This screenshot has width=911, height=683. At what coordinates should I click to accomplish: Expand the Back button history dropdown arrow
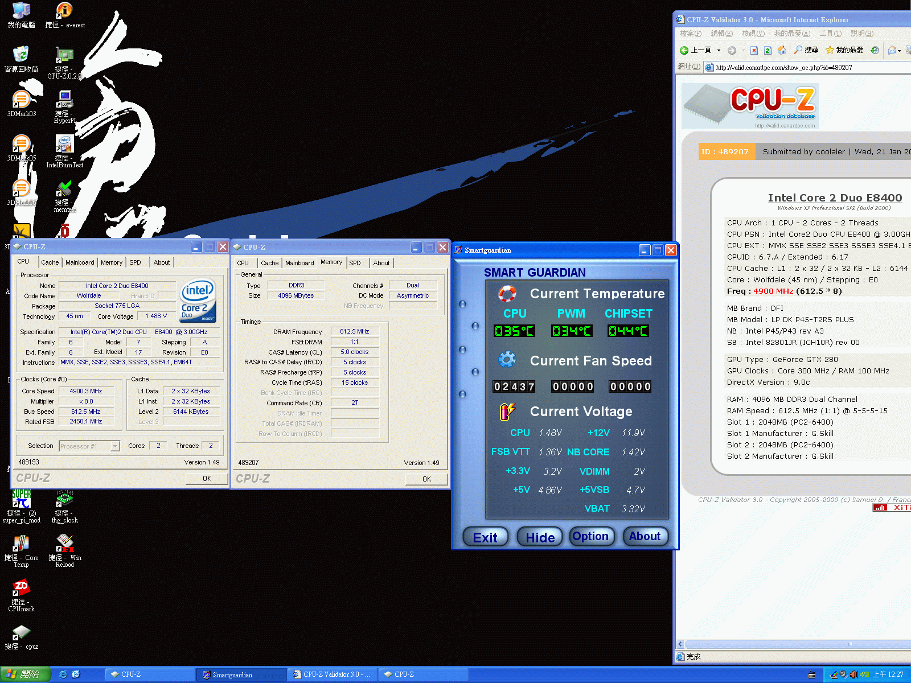pyautogui.click(x=719, y=50)
